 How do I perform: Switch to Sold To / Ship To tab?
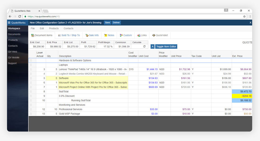(x=69, y=35)
